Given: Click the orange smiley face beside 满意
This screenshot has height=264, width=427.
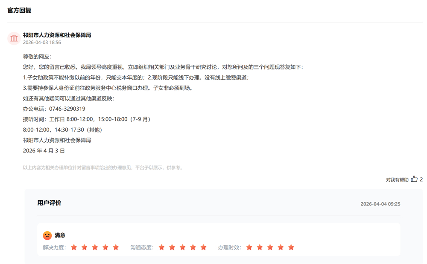Looking at the screenshot, I should (x=47, y=235).
